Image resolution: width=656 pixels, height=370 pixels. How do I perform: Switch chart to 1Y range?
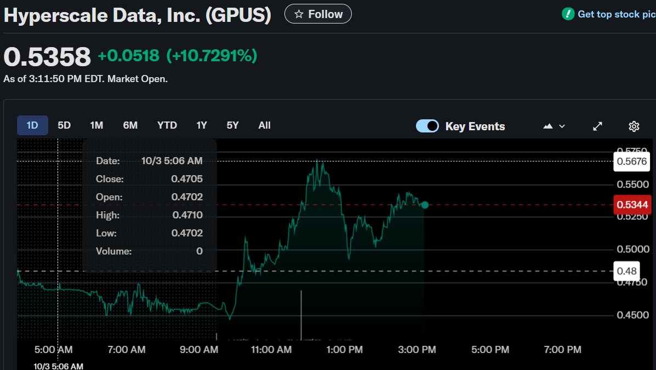click(x=202, y=125)
